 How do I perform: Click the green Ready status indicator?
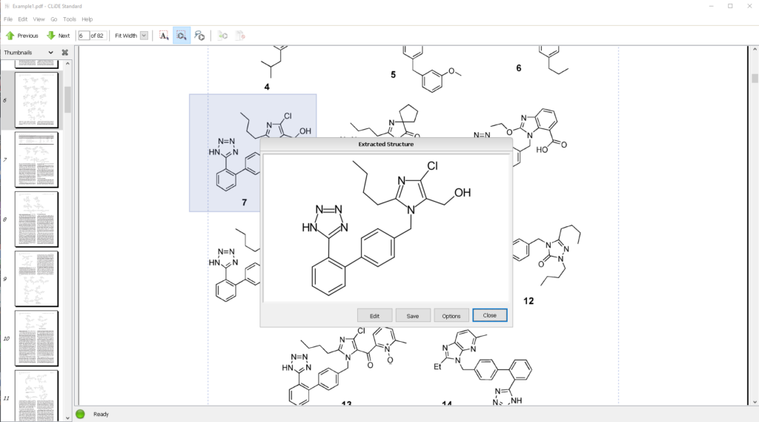pos(80,414)
